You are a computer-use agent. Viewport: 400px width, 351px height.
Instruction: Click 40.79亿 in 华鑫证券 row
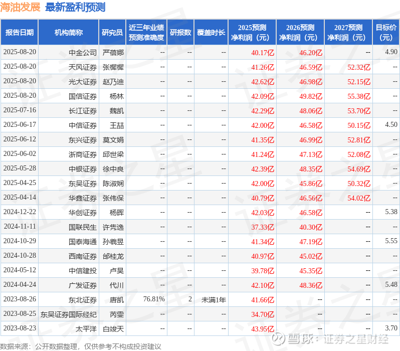pos(263,198)
